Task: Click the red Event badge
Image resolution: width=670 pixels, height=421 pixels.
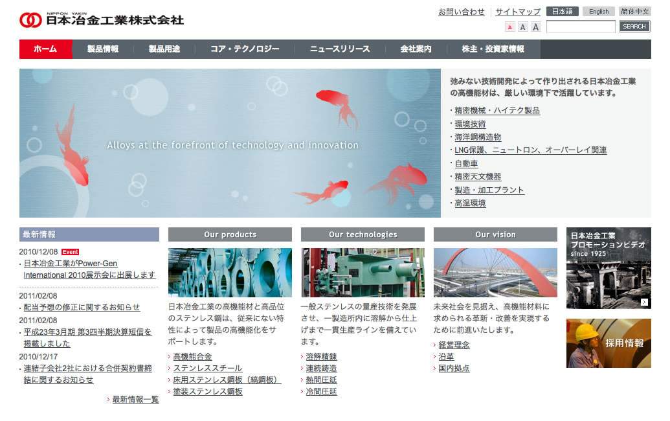Action: [x=70, y=252]
